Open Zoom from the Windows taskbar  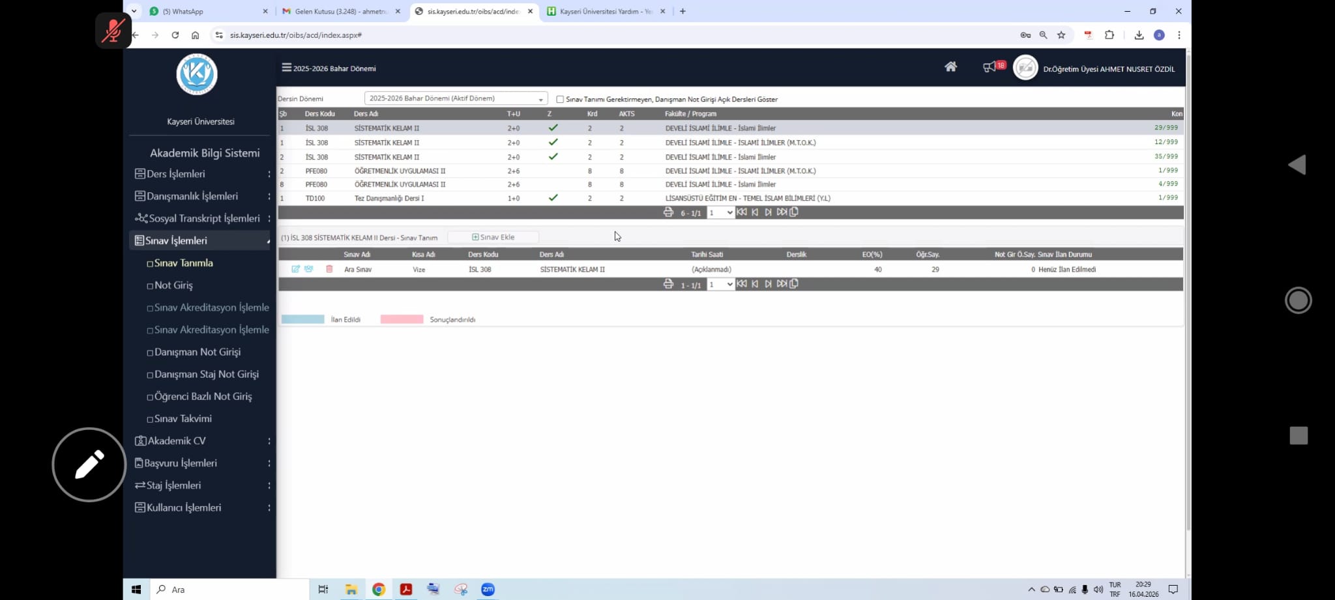coord(488,590)
